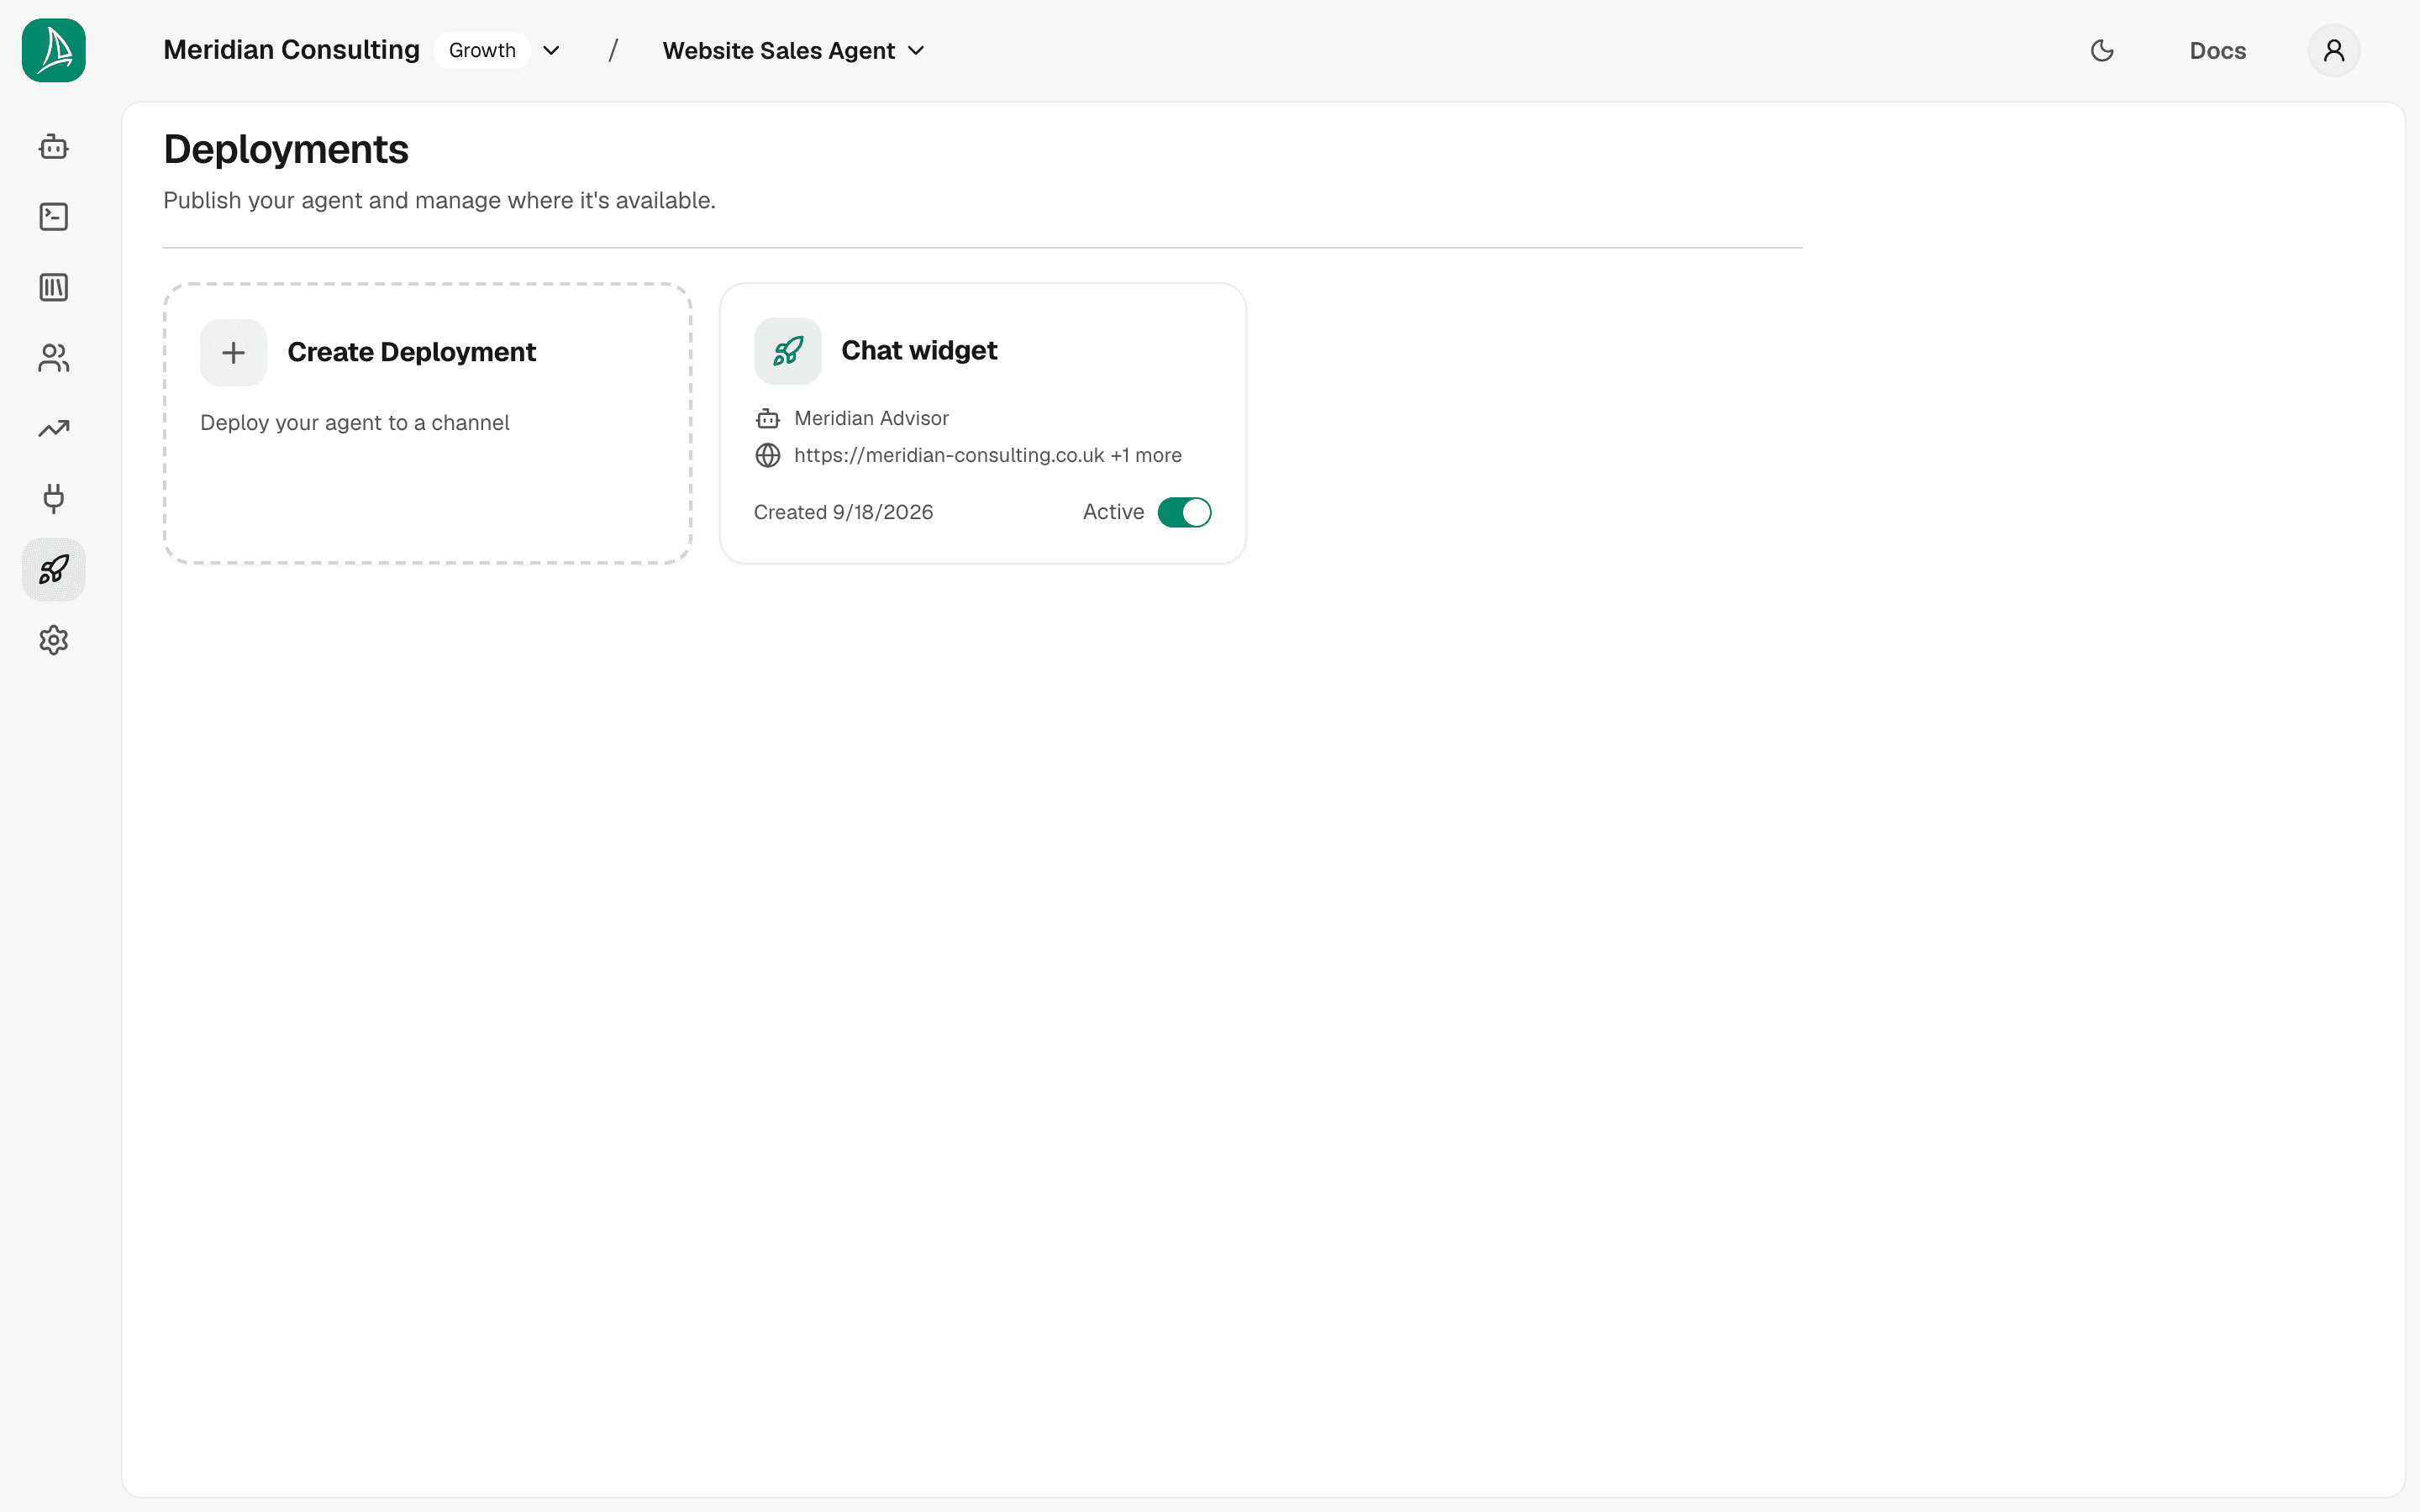
Task: Click the Growth plan badge
Action: click(482, 50)
